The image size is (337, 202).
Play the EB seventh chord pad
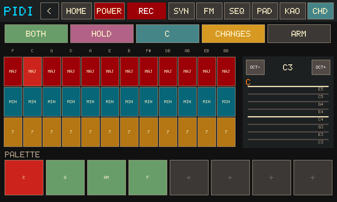pyautogui.click(x=207, y=132)
